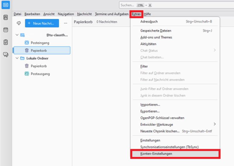Screen dimensions: 234x166
Task: Click the Postausgang outbox icon
Action: point(27,74)
